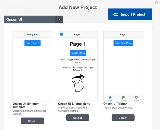Select the Onsen UI Tabbar template
The height and width of the screenshot is (130, 160).
click(123, 118)
